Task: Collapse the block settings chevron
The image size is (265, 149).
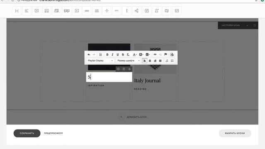Action: coord(247,25)
